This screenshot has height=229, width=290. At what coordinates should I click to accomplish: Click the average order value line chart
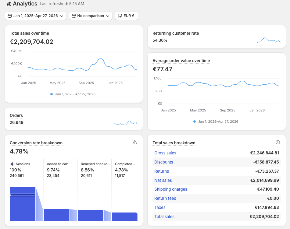(224, 84)
